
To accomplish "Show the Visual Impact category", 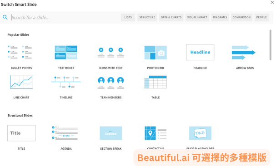I will [197, 17].
